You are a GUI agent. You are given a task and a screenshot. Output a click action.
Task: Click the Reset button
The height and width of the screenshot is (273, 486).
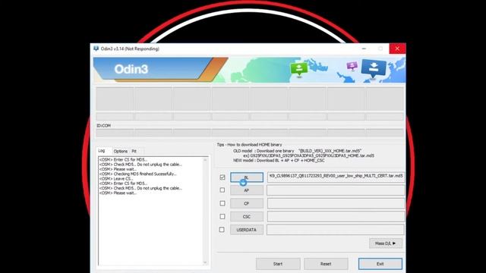click(326, 264)
